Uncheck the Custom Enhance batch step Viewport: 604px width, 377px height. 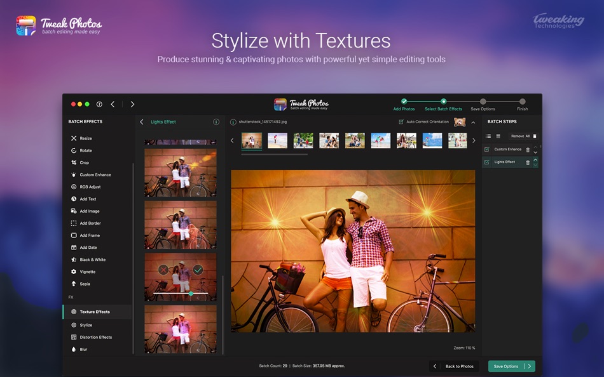tap(487, 149)
